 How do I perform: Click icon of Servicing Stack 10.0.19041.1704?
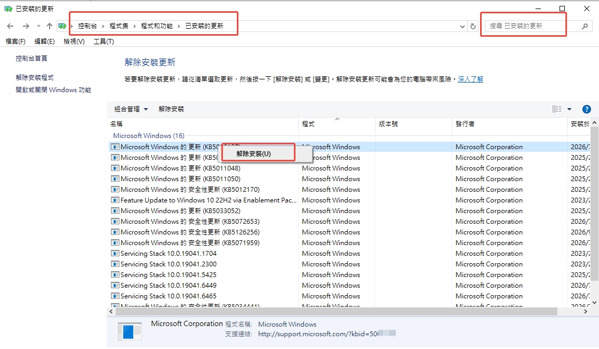115,254
